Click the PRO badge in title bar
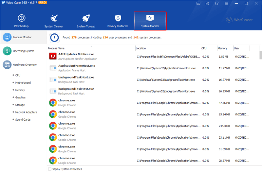 click(43, 3)
